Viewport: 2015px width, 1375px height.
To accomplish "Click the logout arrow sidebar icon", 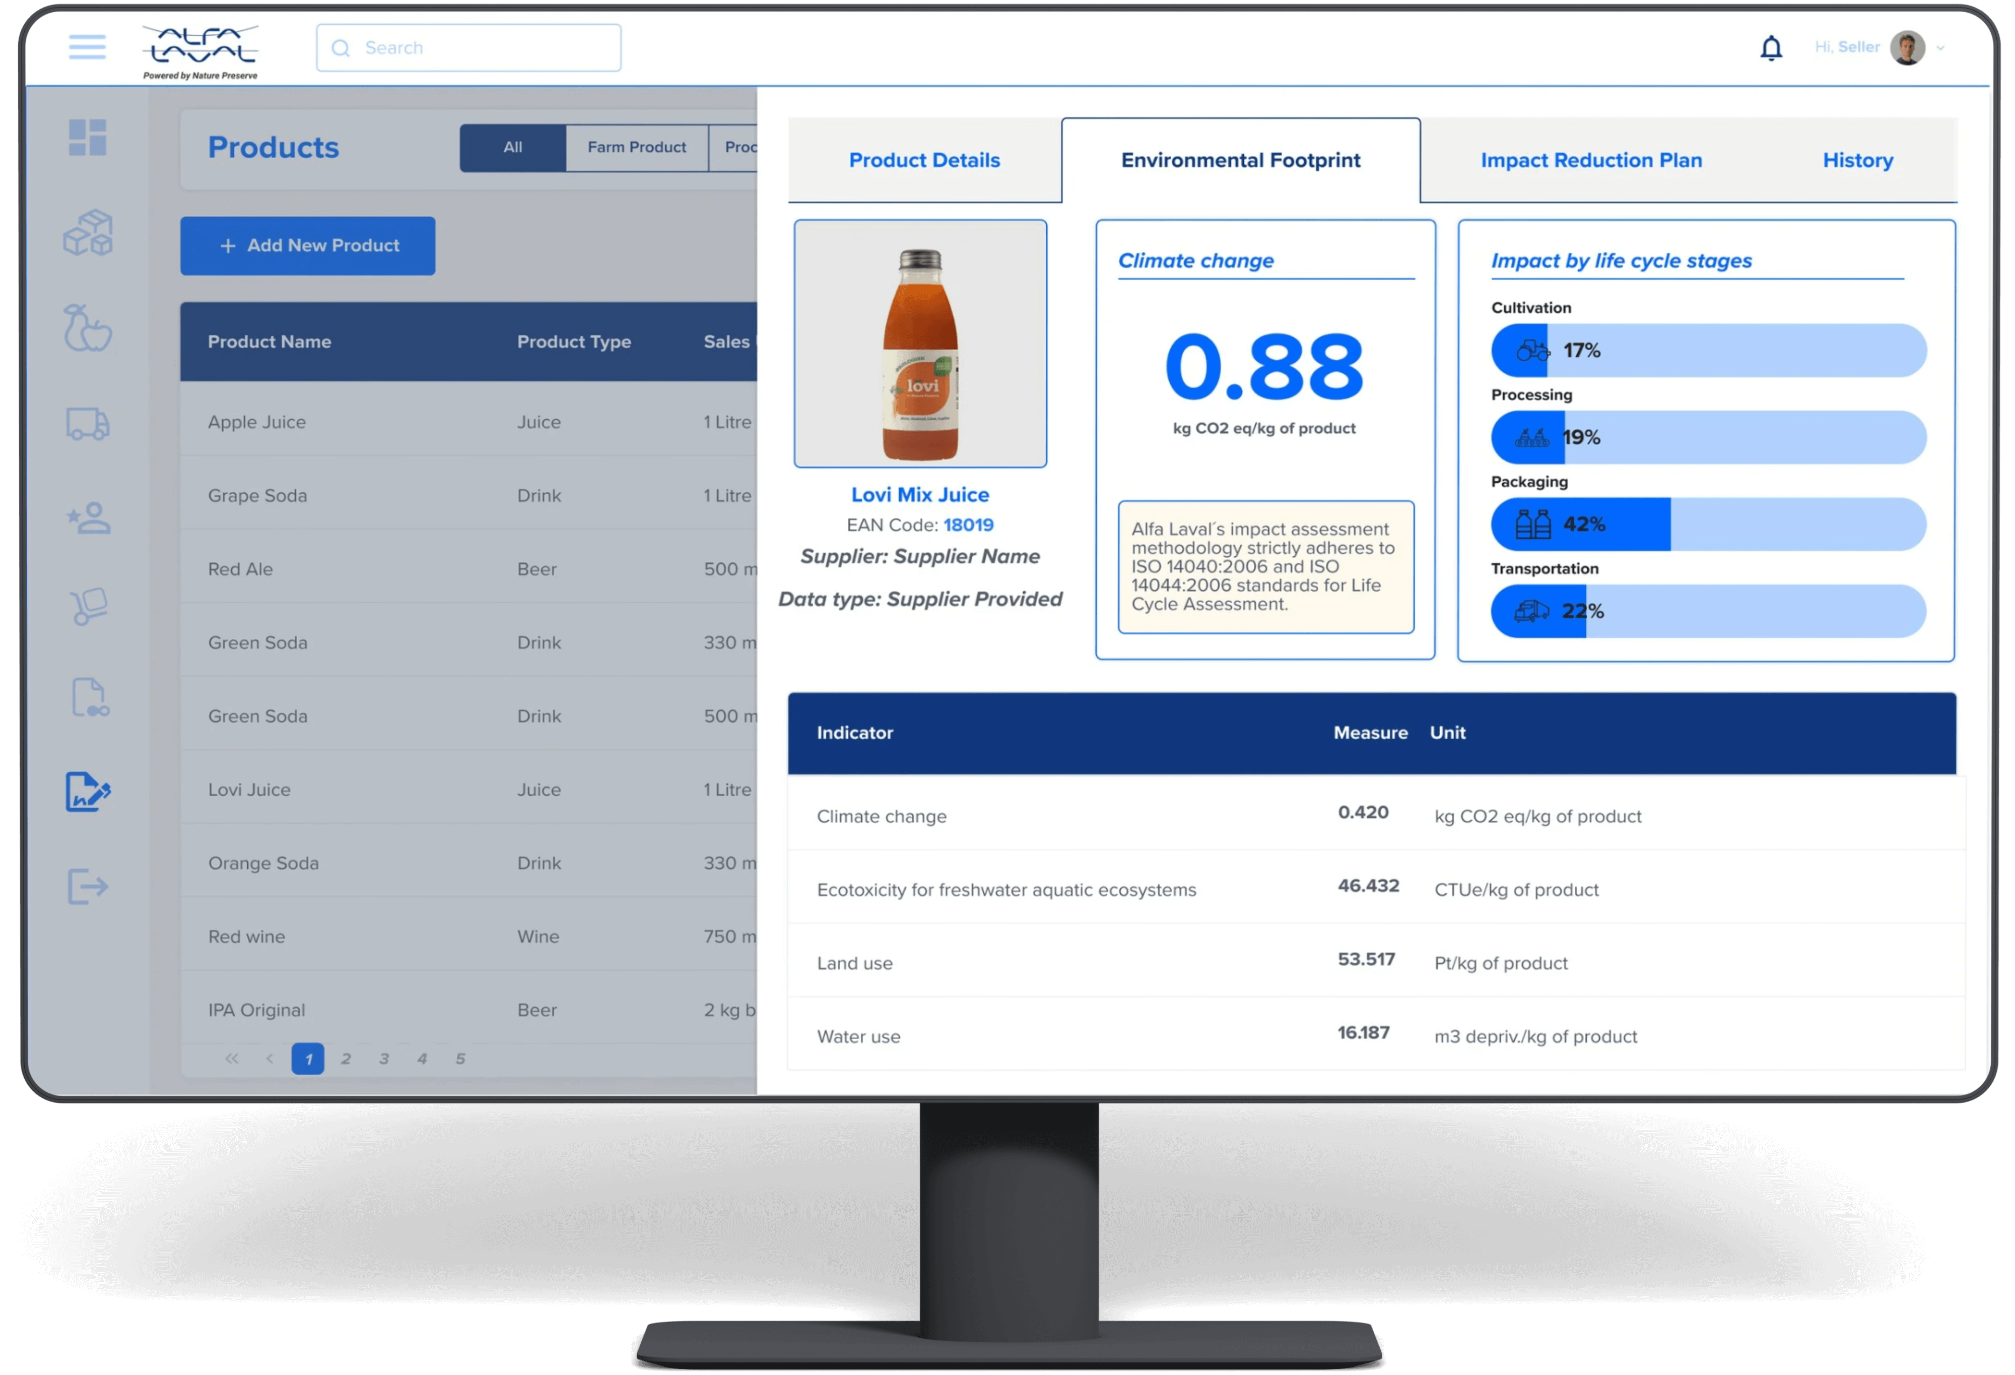I will [x=88, y=886].
